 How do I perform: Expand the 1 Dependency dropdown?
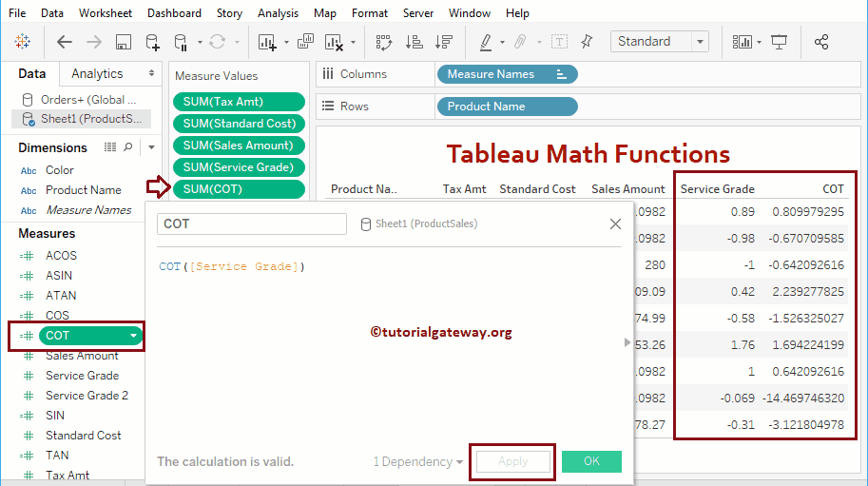point(418,461)
